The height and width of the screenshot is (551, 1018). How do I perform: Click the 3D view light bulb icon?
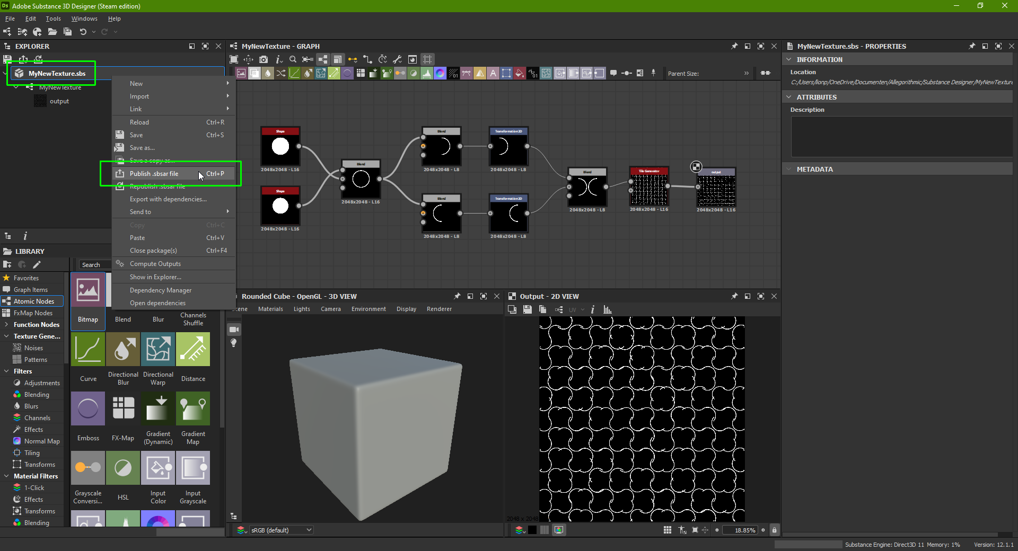pos(234,343)
